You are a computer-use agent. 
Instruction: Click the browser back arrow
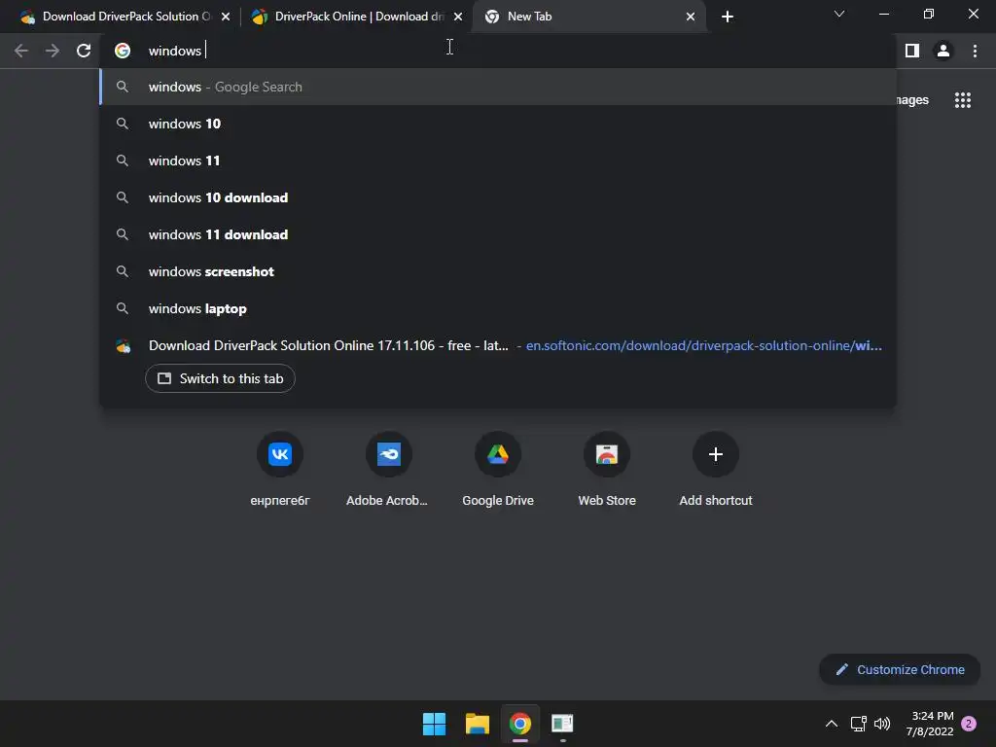(x=21, y=51)
